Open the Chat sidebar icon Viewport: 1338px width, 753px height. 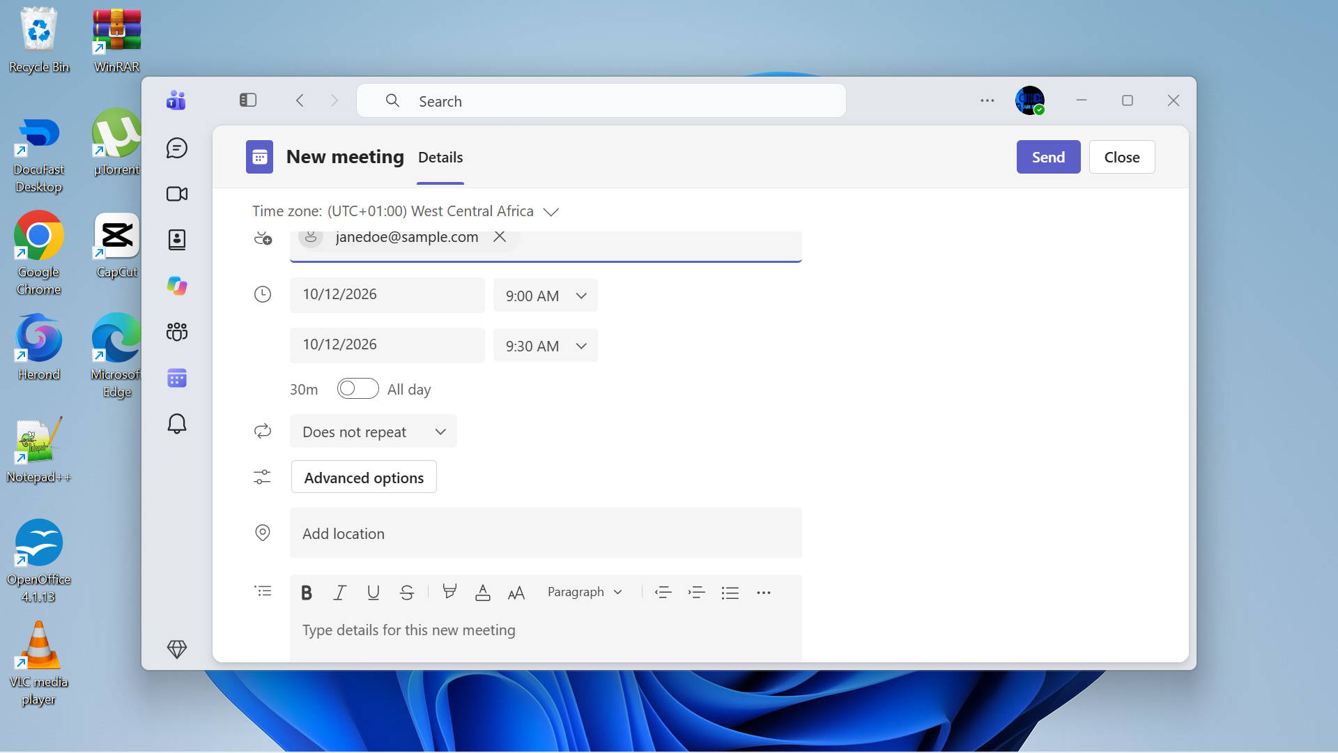click(x=177, y=148)
